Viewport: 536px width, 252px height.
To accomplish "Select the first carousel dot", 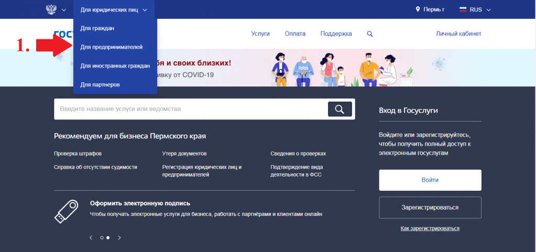I will click(102, 238).
